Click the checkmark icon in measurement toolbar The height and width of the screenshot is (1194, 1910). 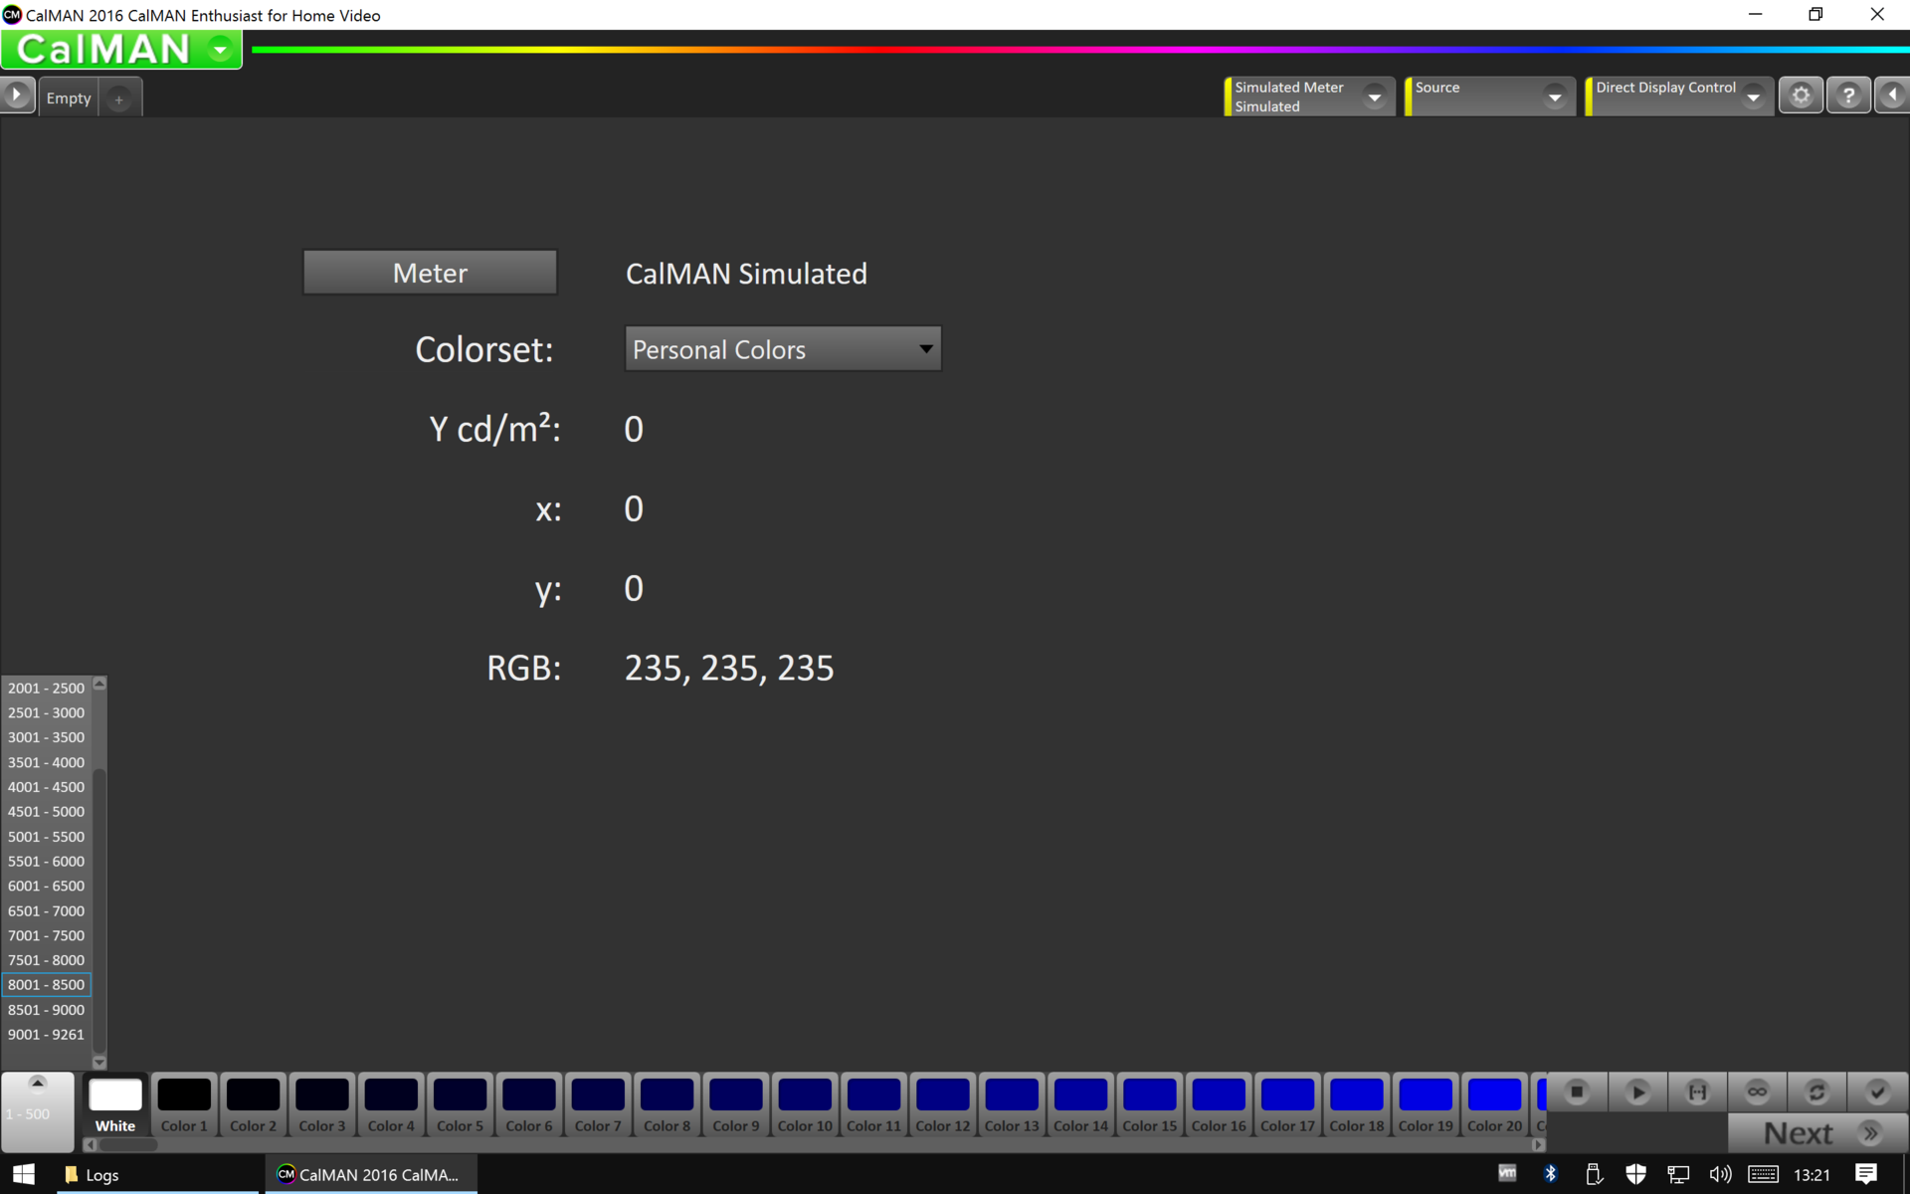tap(1877, 1093)
